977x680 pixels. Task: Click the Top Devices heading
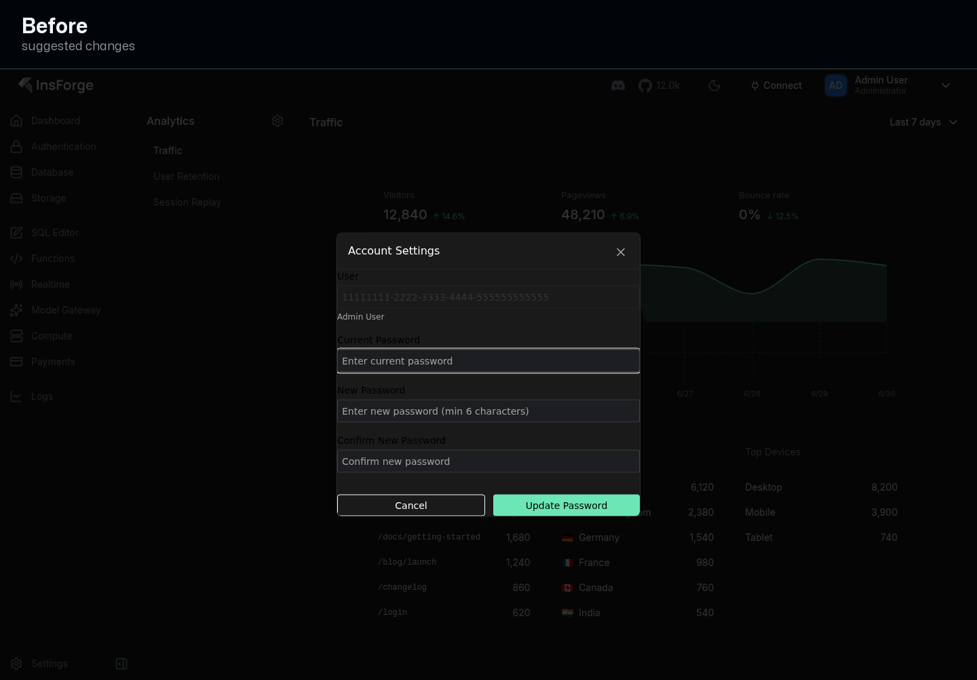(773, 452)
